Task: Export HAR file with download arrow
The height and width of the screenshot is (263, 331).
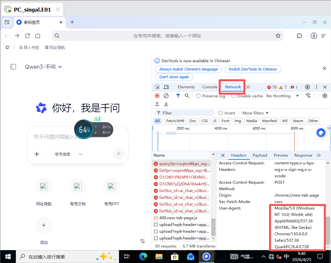Action: [x=166, y=104]
